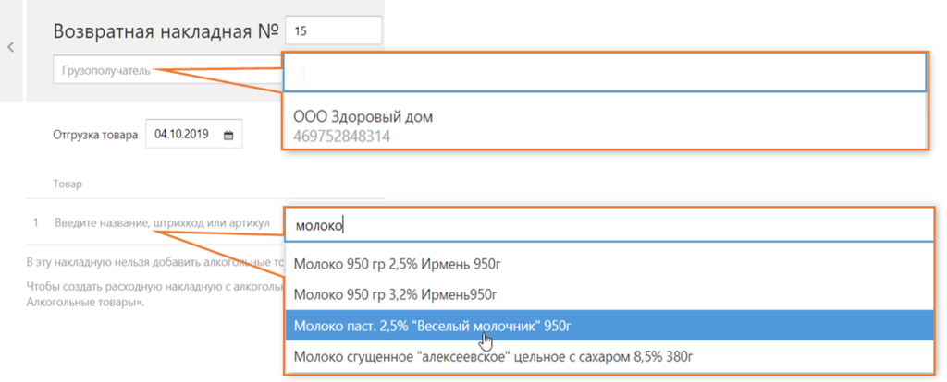Click the Отгрузка товара label
Image resolution: width=947 pixels, height=382 pixels.
[x=94, y=135]
